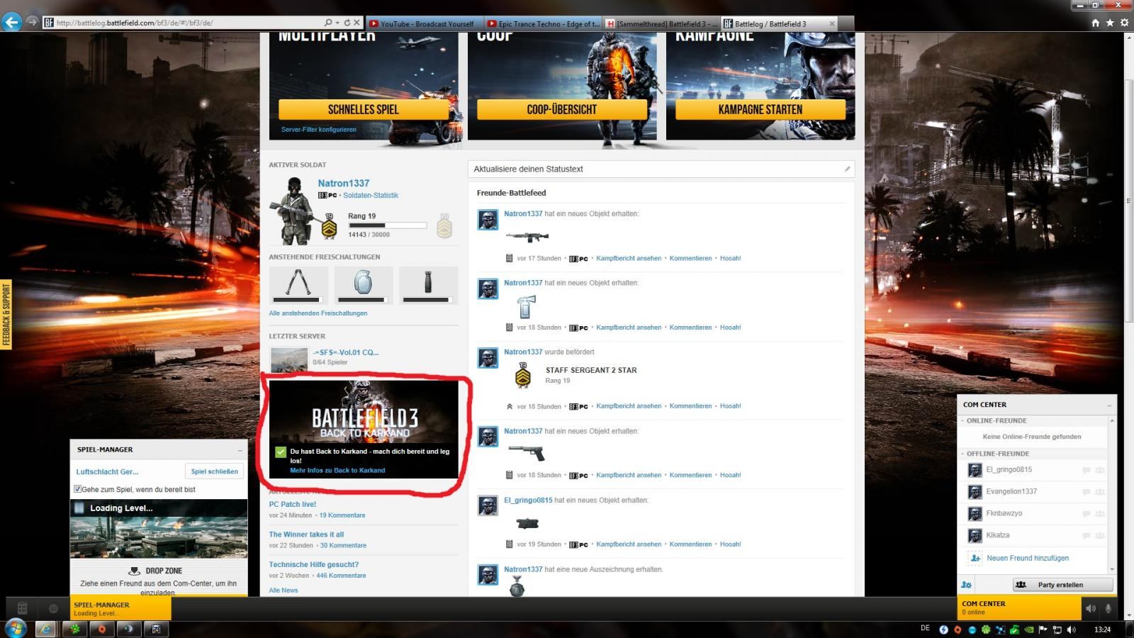Screen dimensions: 1134x638
Task: Collapse the Online-Freunde section
Action: click(x=962, y=421)
